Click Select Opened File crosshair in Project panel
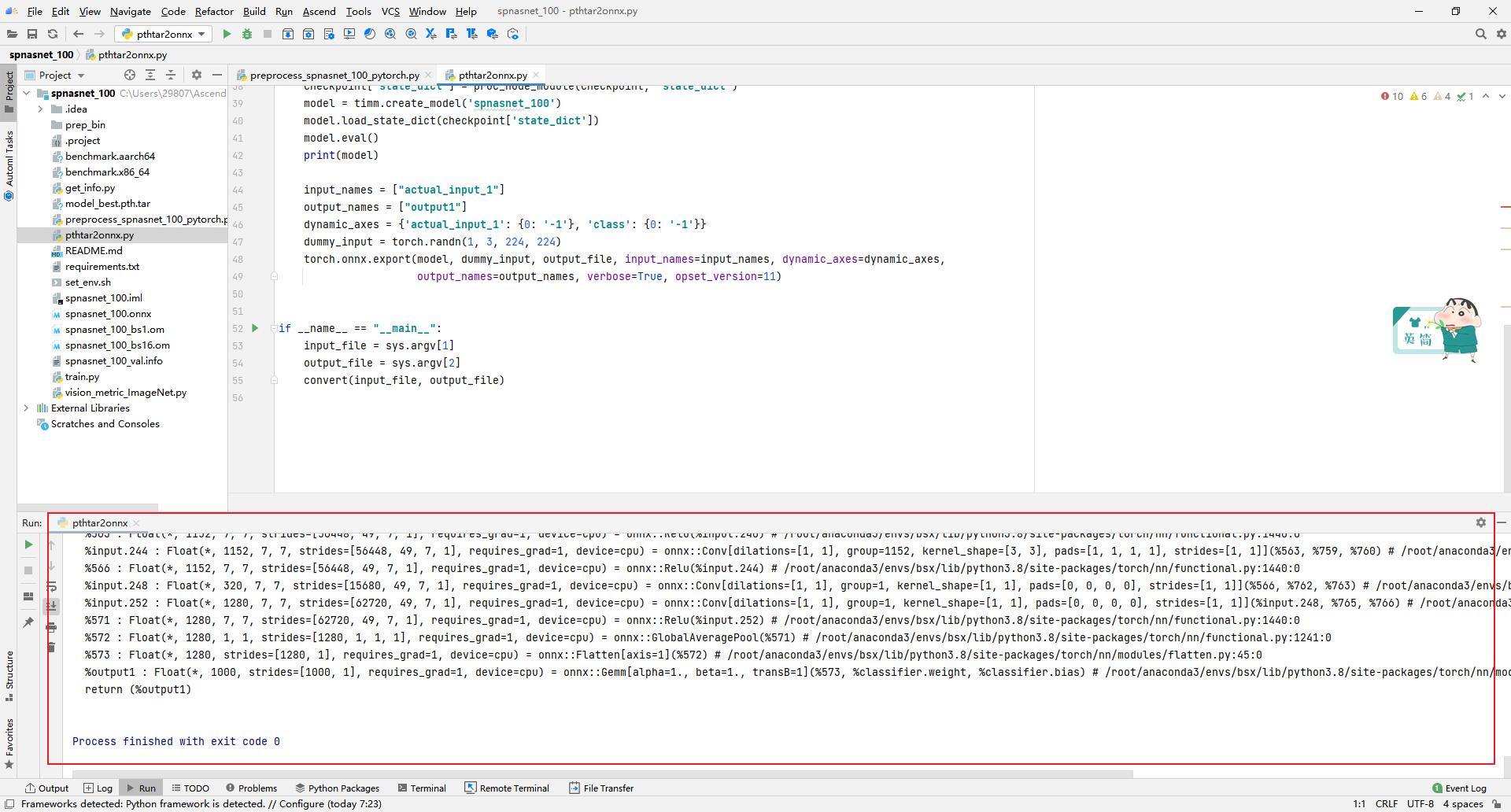This screenshot has height=812, width=1511. pos(129,75)
